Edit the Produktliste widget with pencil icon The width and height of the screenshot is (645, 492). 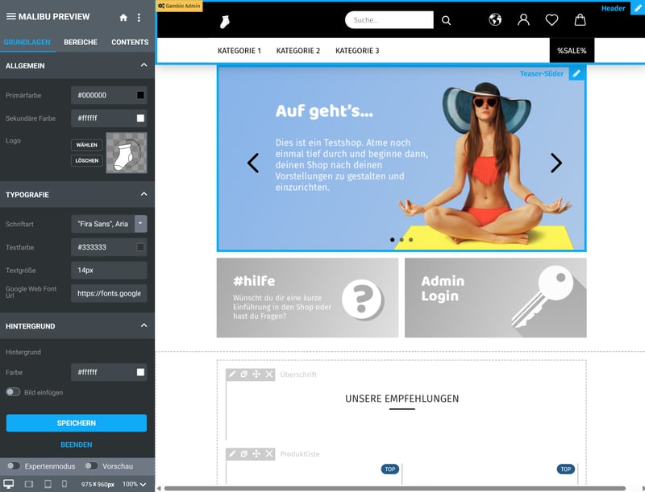pyautogui.click(x=232, y=454)
